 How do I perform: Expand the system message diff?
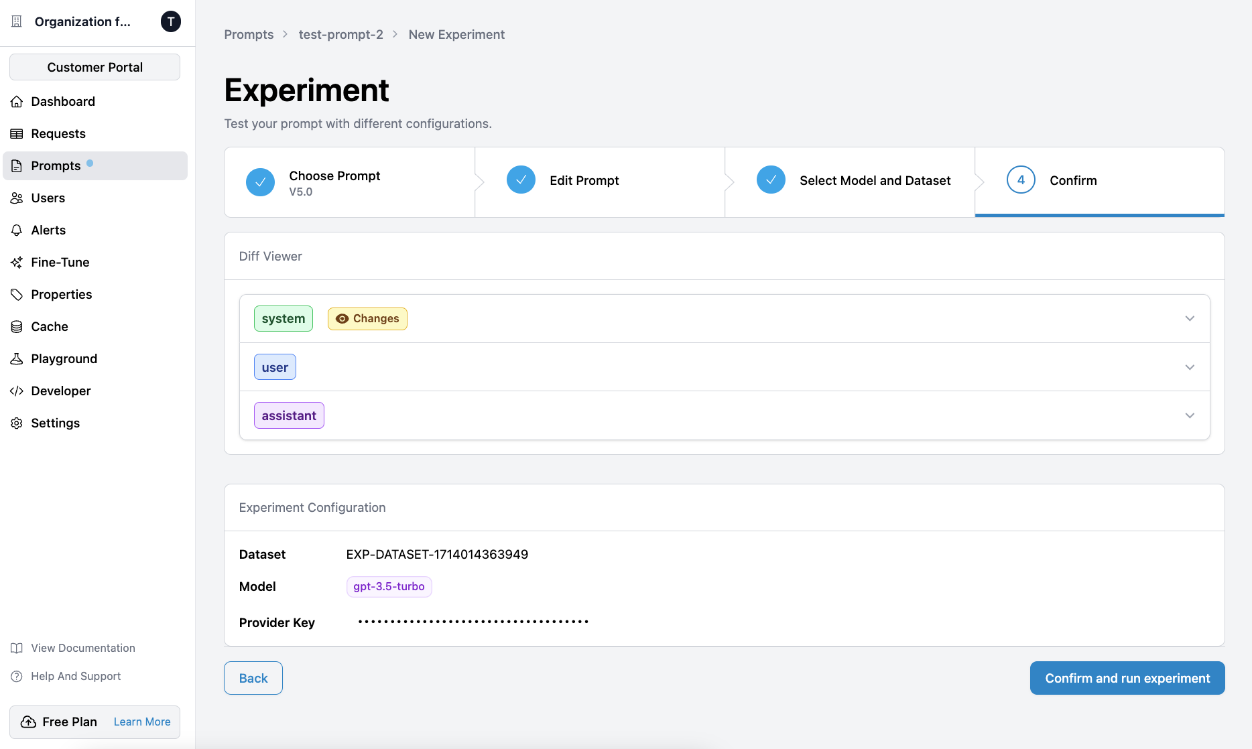pyautogui.click(x=1190, y=318)
